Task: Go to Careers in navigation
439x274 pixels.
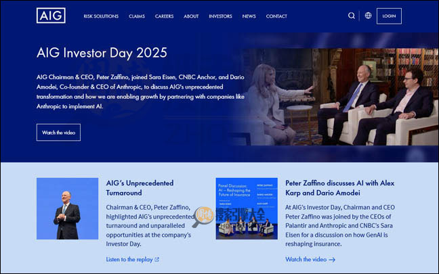Action: pos(164,16)
